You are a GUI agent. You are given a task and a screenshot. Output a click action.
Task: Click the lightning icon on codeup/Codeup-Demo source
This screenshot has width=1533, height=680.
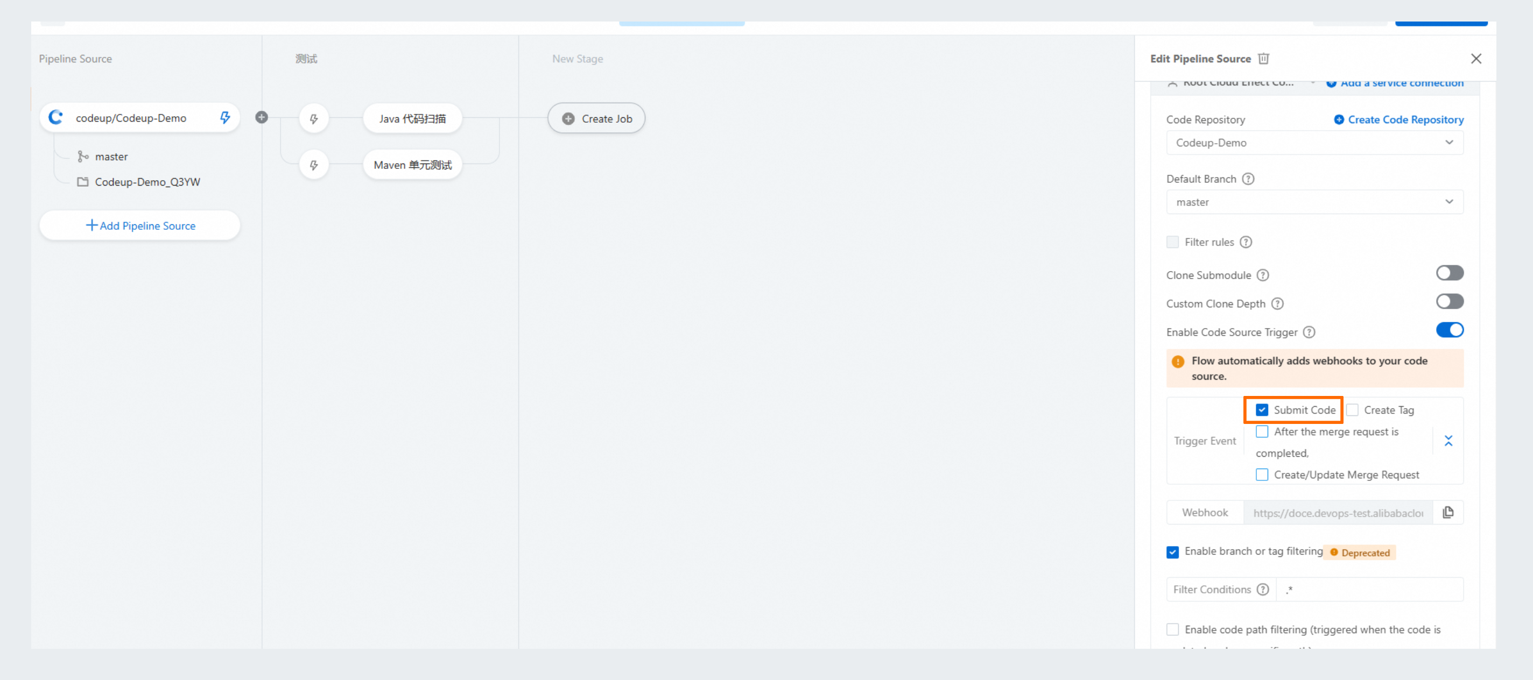225,117
